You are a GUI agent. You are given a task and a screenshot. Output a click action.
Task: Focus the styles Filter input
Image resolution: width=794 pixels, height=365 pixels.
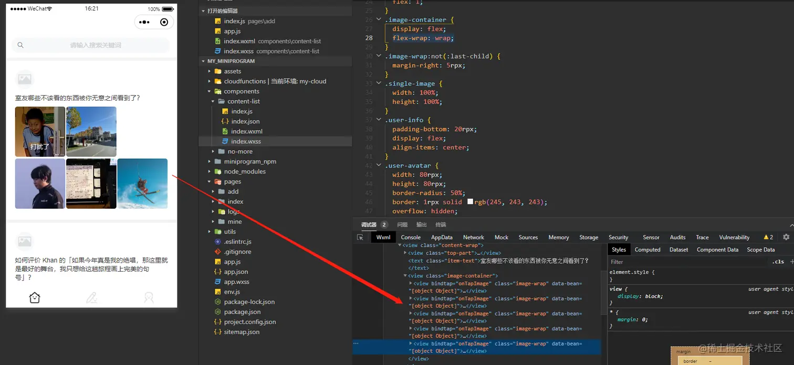click(x=688, y=262)
